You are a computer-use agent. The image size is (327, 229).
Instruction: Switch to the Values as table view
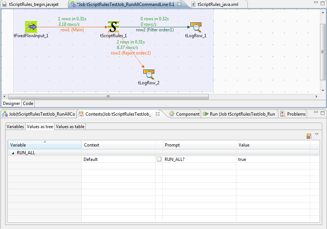point(70,126)
